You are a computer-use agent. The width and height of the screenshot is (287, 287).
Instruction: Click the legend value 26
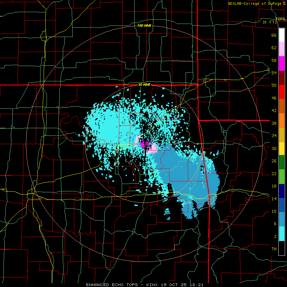pos(274,161)
